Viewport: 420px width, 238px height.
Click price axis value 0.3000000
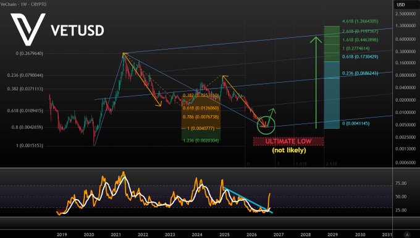406,51
